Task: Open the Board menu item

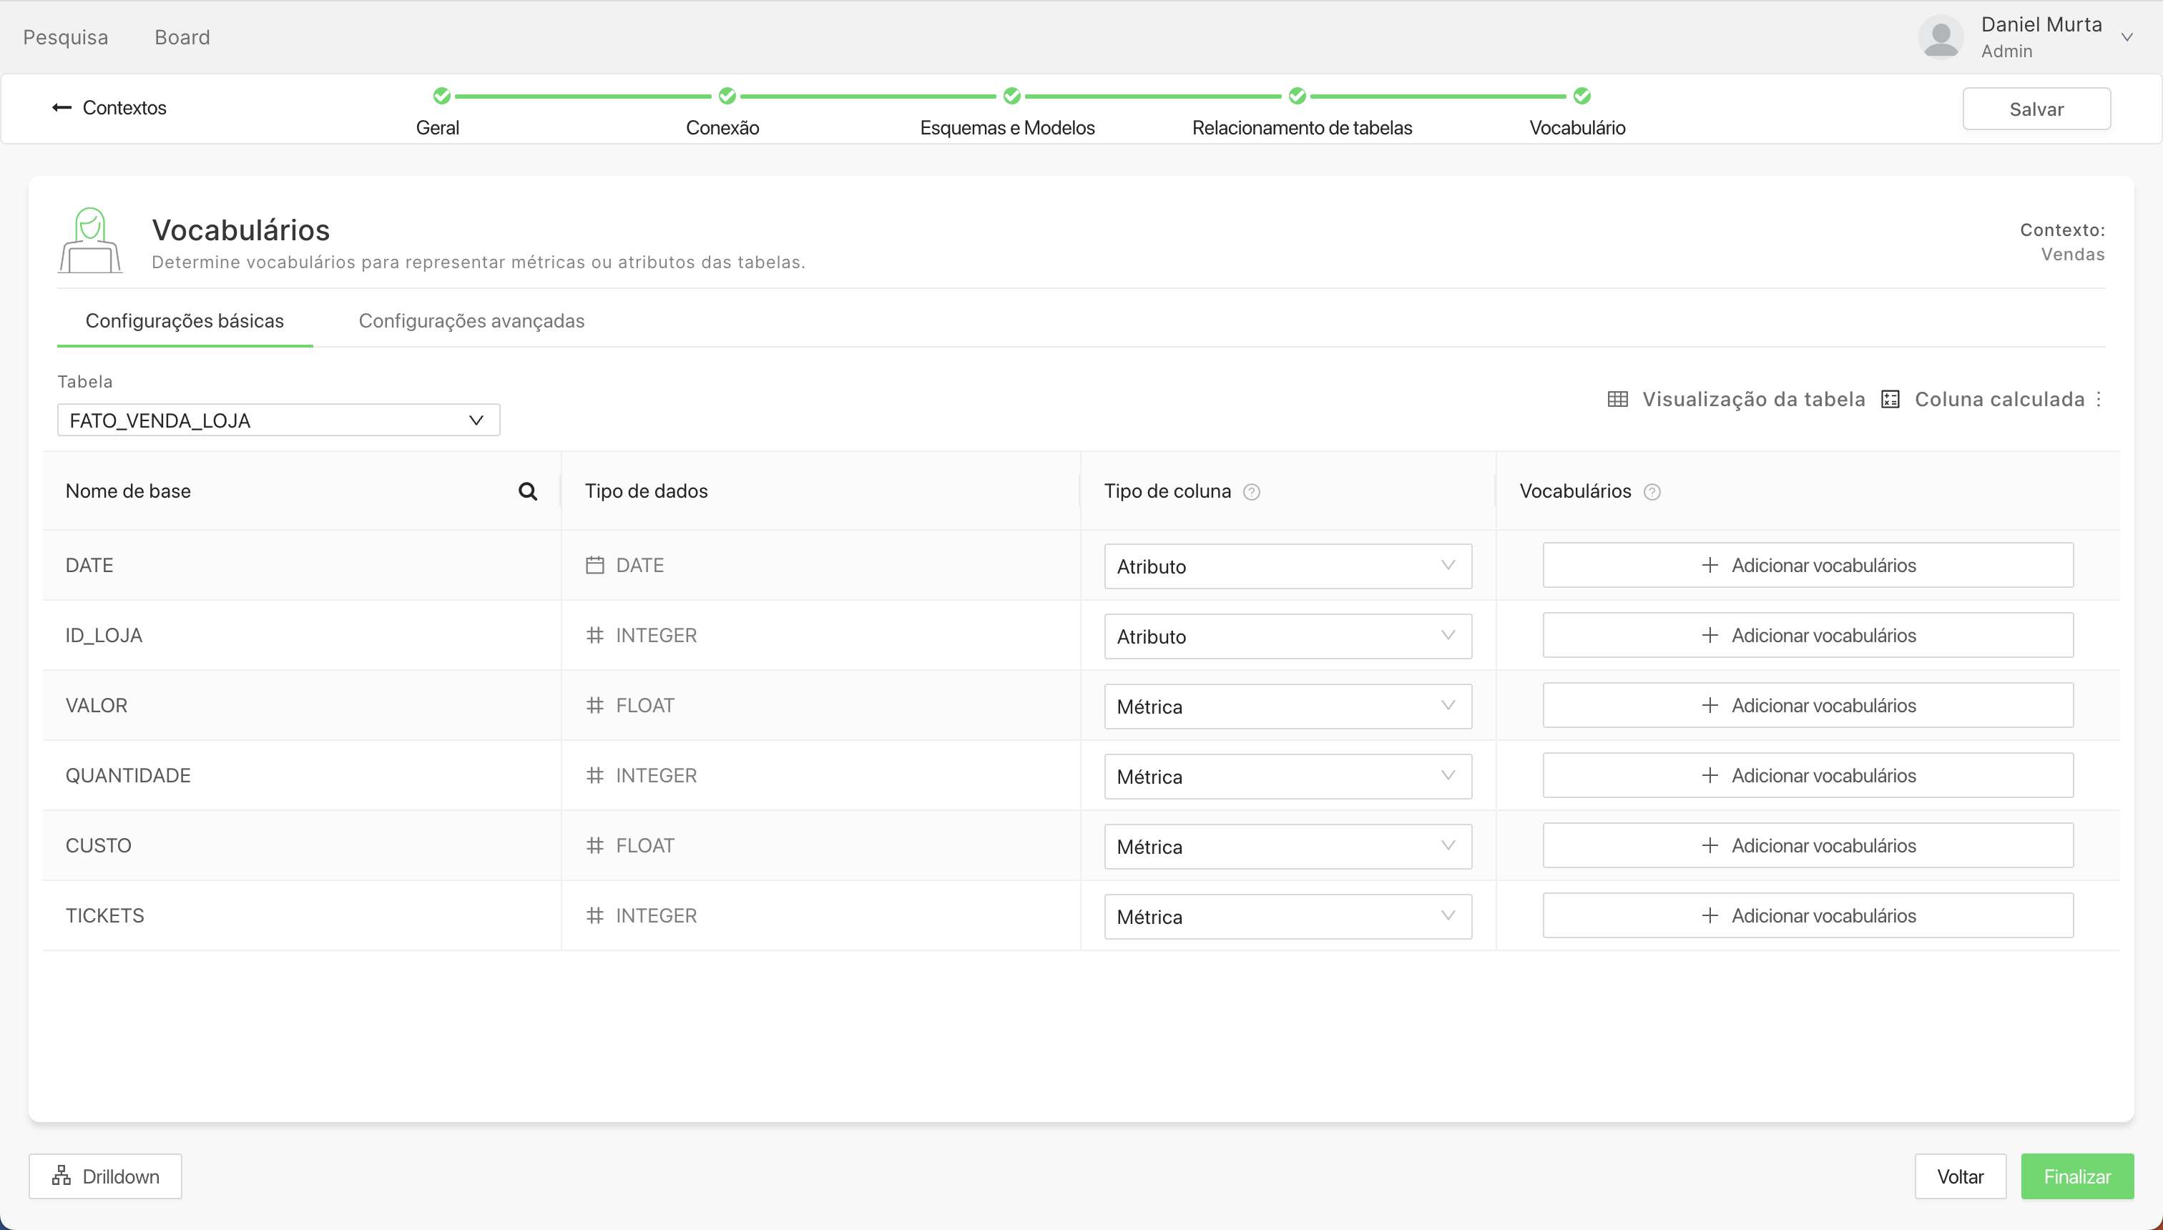Action: (x=182, y=37)
